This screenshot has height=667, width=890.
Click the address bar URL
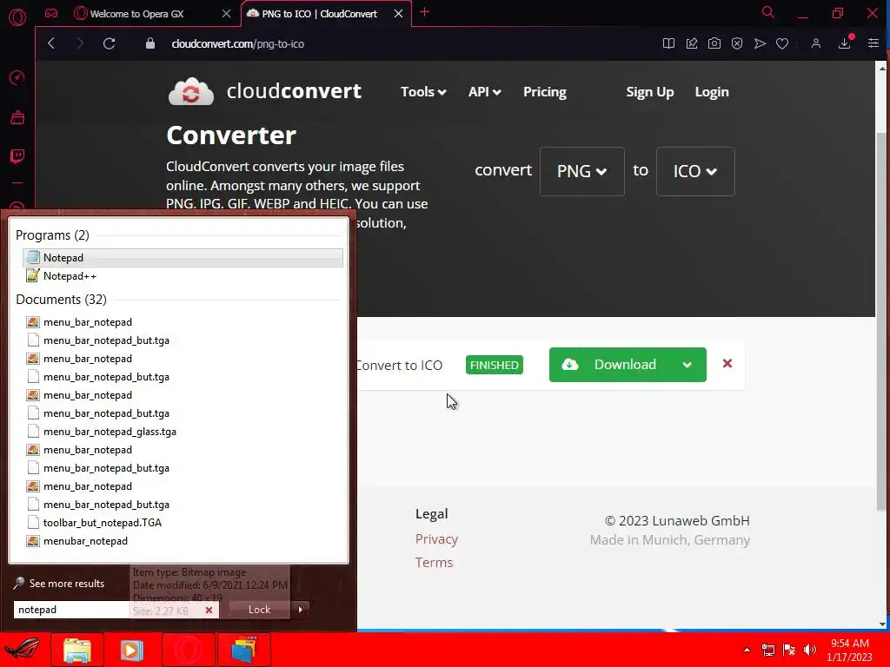pyautogui.click(x=238, y=43)
